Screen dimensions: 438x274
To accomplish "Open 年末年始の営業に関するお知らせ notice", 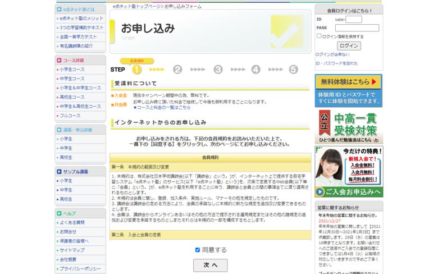I will [348, 216].
